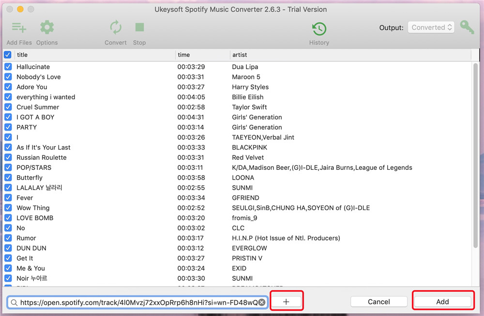This screenshot has width=484, height=316.
Task: Click the Add button
Action: 442,301
